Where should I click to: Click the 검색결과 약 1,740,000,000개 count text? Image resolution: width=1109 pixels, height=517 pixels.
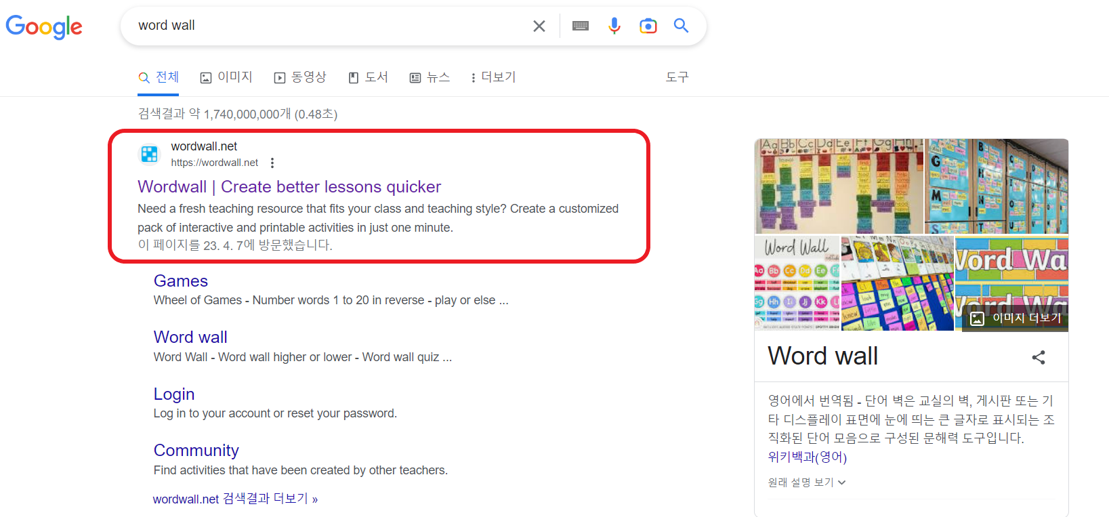pos(238,114)
